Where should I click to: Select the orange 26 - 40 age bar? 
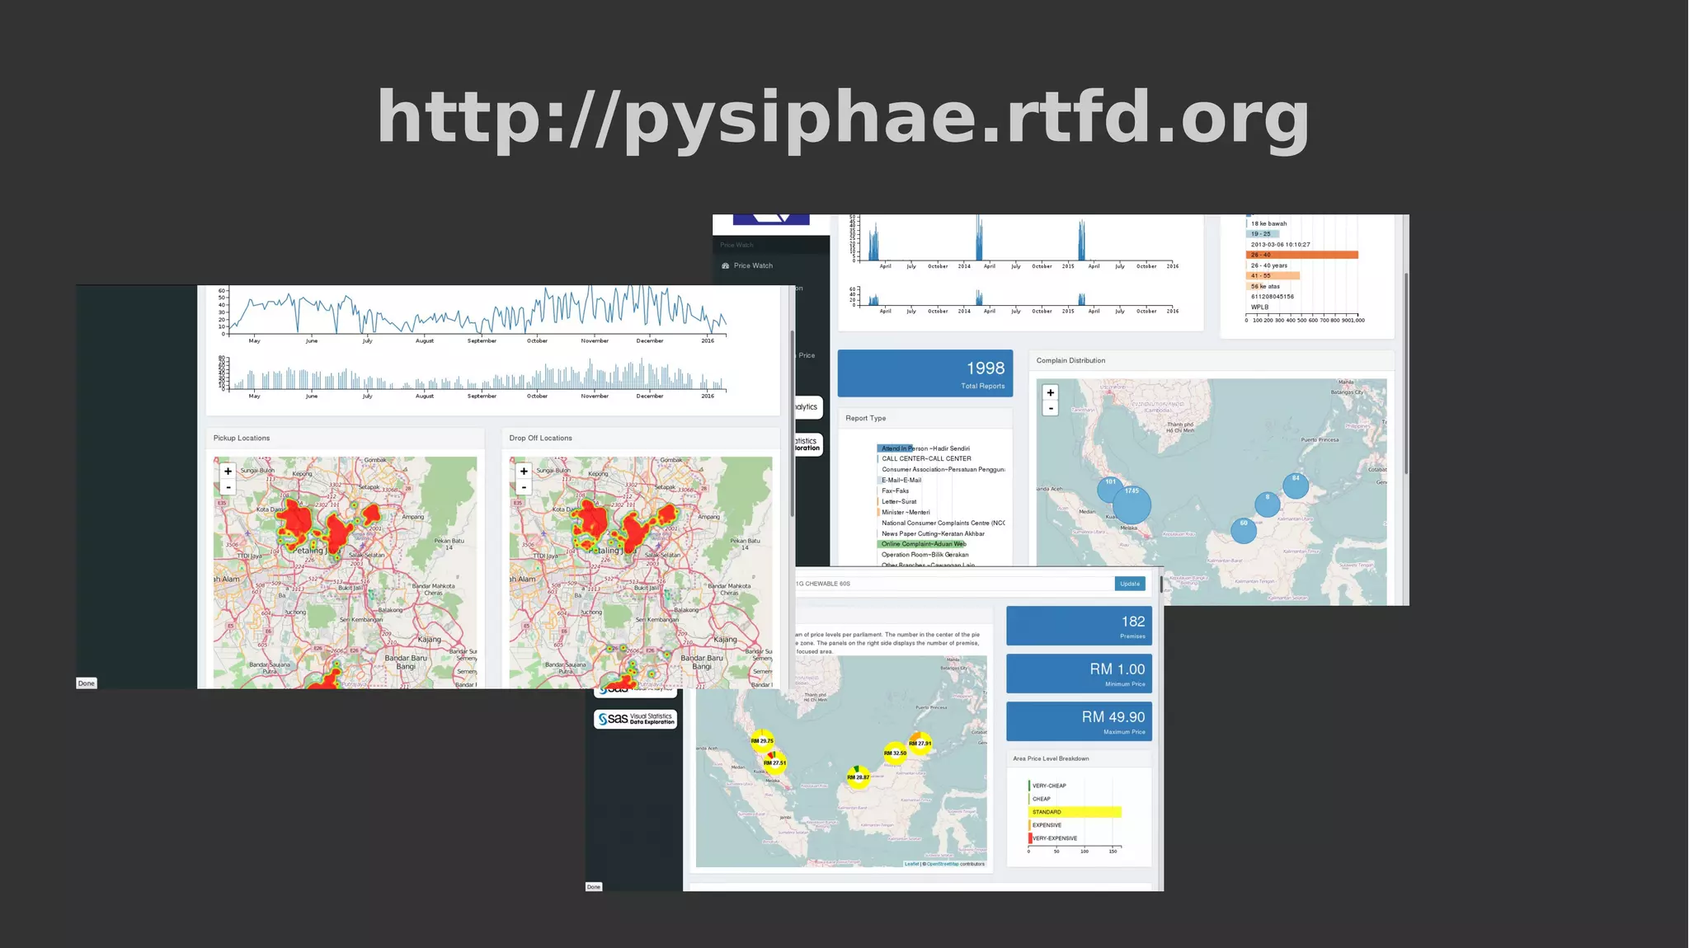point(1302,255)
